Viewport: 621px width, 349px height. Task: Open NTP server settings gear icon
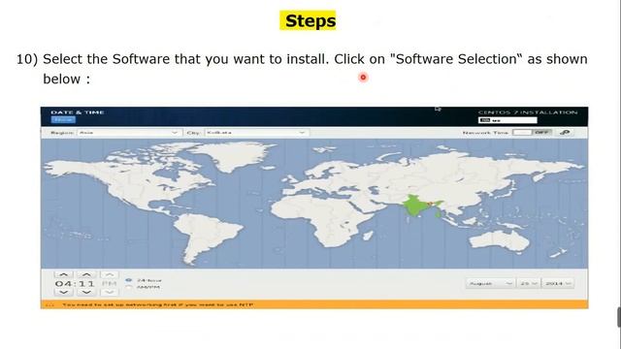pyautogui.click(x=565, y=132)
